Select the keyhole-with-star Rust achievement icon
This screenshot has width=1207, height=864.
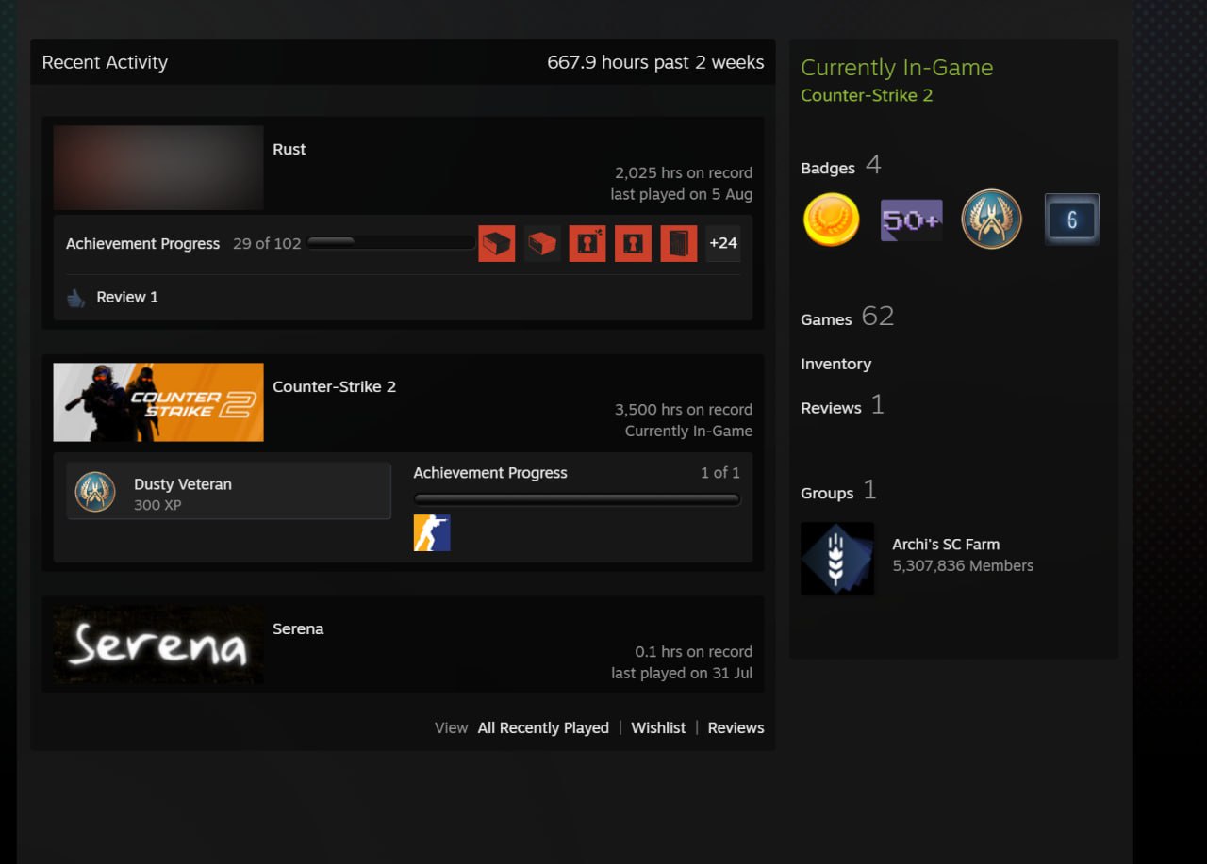587,243
